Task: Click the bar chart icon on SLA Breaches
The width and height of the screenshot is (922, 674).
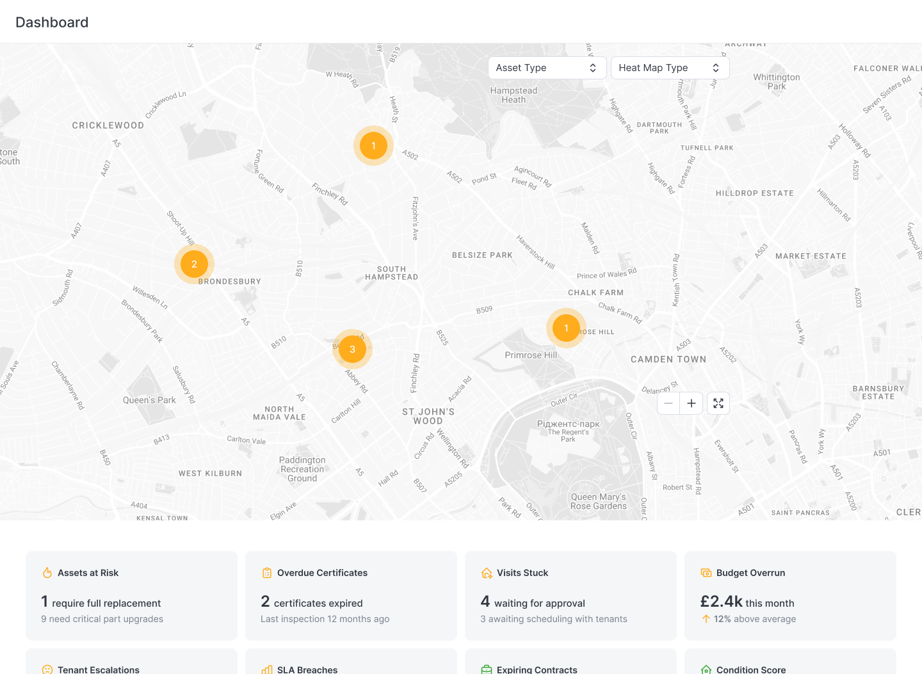Action: [267, 670]
